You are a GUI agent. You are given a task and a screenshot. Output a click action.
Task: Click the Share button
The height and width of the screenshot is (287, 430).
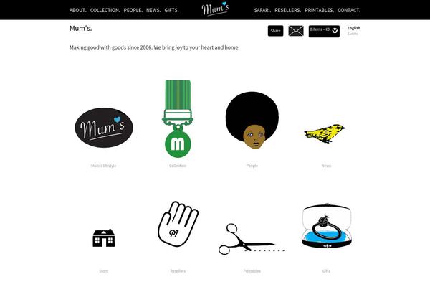coord(276,31)
